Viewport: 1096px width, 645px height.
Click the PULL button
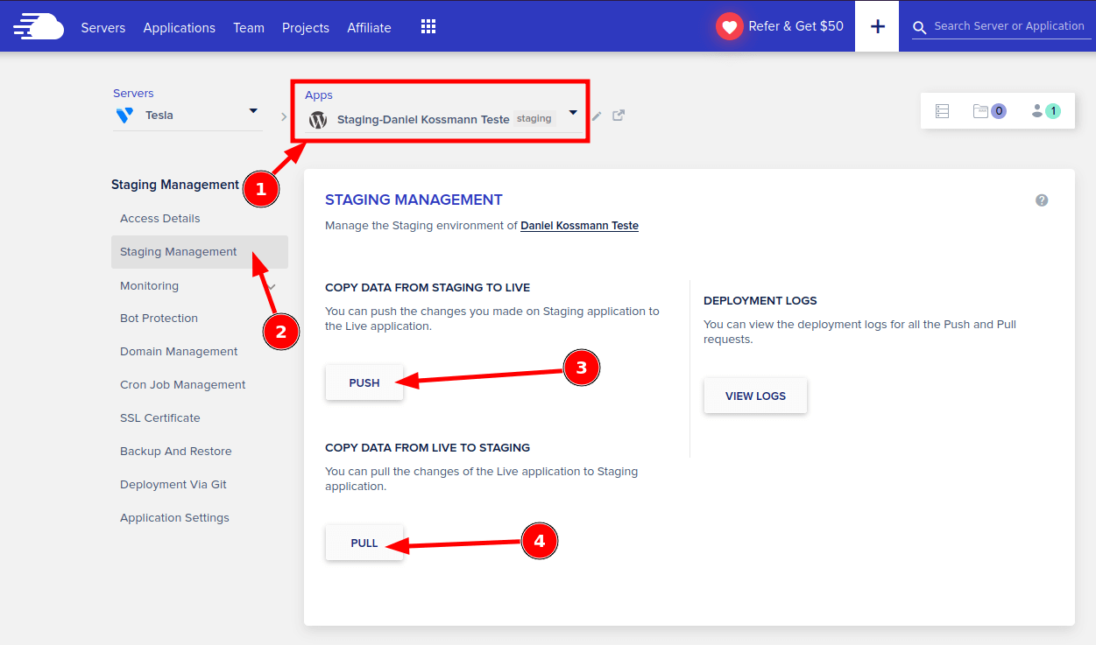pos(364,543)
